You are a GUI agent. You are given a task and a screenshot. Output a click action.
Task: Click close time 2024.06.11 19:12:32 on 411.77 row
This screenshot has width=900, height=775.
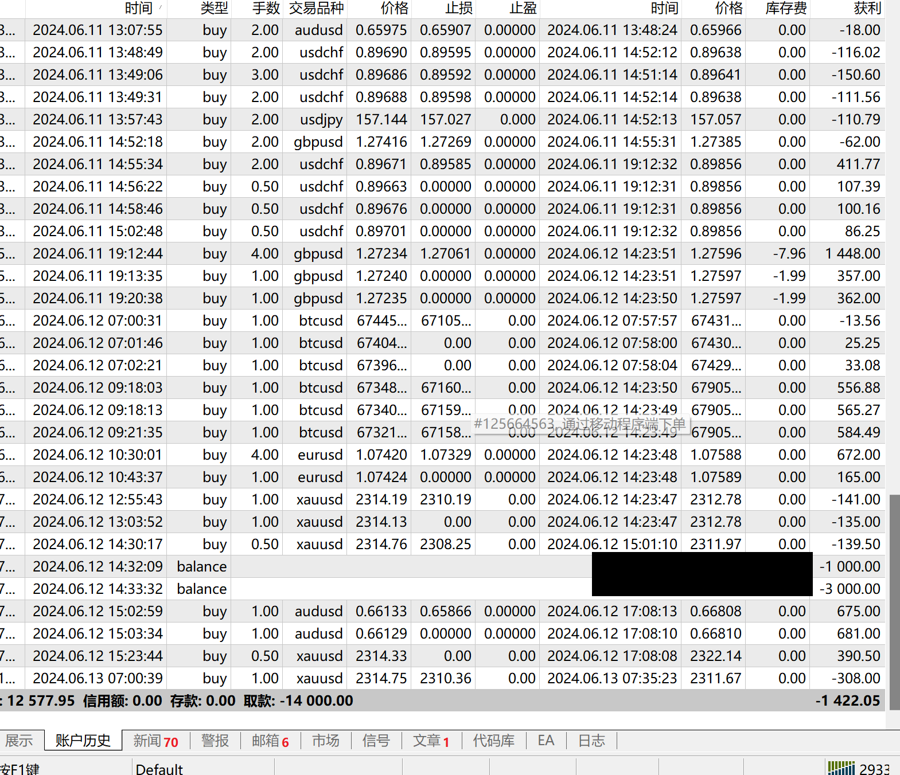[x=612, y=164]
